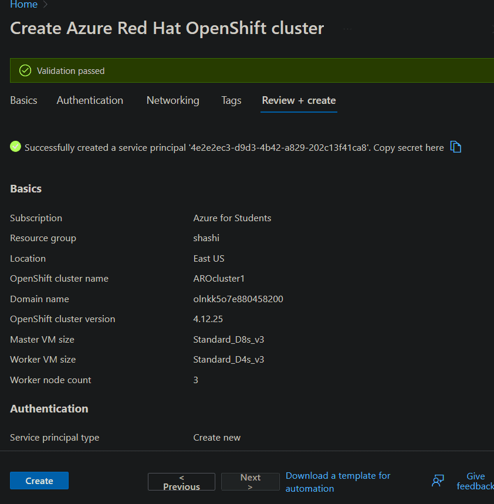Select the Review + create tab
Viewport: 494px width, 504px height.
coord(299,100)
